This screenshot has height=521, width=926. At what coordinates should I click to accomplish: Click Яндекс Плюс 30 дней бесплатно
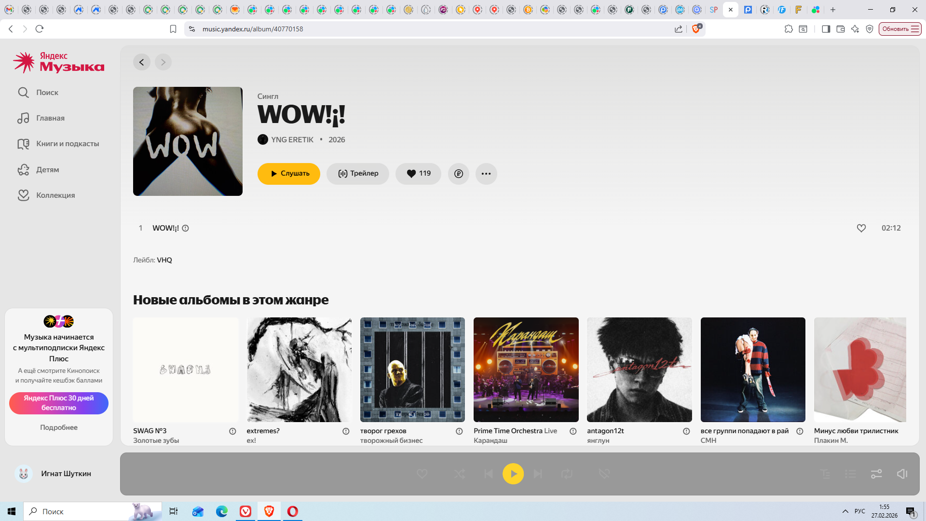59,403
